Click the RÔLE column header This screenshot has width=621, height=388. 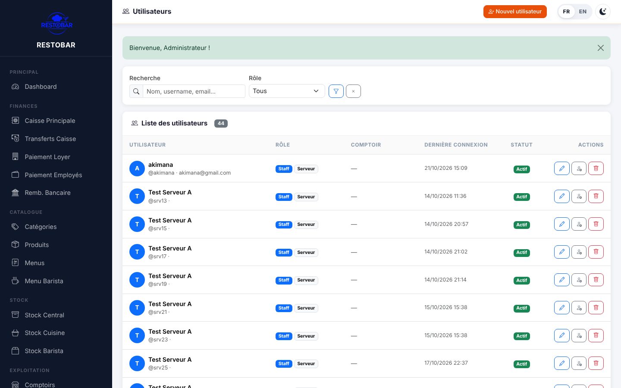click(x=282, y=145)
